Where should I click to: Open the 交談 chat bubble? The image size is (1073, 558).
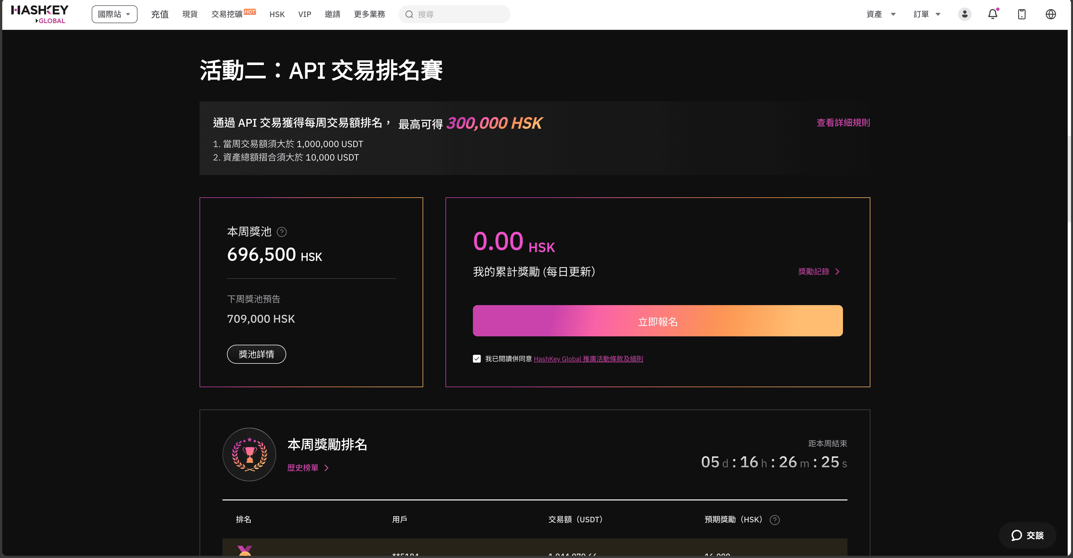coord(1027,535)
